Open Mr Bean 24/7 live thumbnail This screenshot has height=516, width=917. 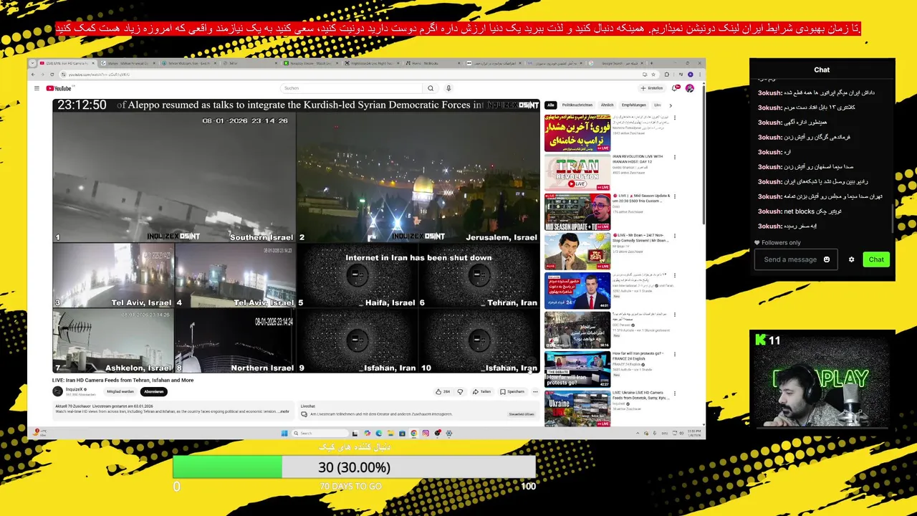pos(577,252)
